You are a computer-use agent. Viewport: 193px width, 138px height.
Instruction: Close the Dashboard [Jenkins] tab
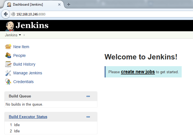[x=59, y=5]
